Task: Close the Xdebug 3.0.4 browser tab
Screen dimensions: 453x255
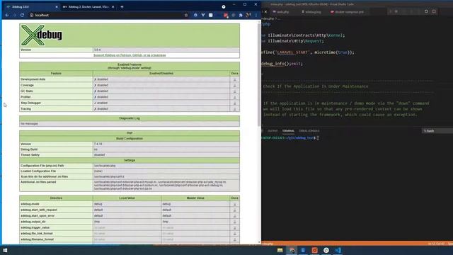Action: 57,6
